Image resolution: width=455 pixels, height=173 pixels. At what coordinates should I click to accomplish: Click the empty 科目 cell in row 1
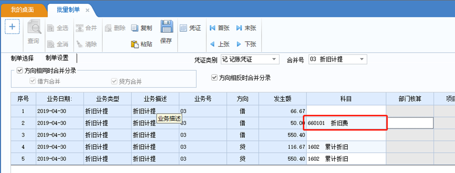(x=346, y=111)
